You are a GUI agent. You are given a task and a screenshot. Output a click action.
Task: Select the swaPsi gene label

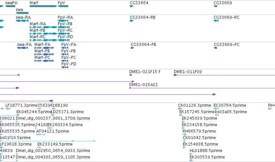(11, 3)
